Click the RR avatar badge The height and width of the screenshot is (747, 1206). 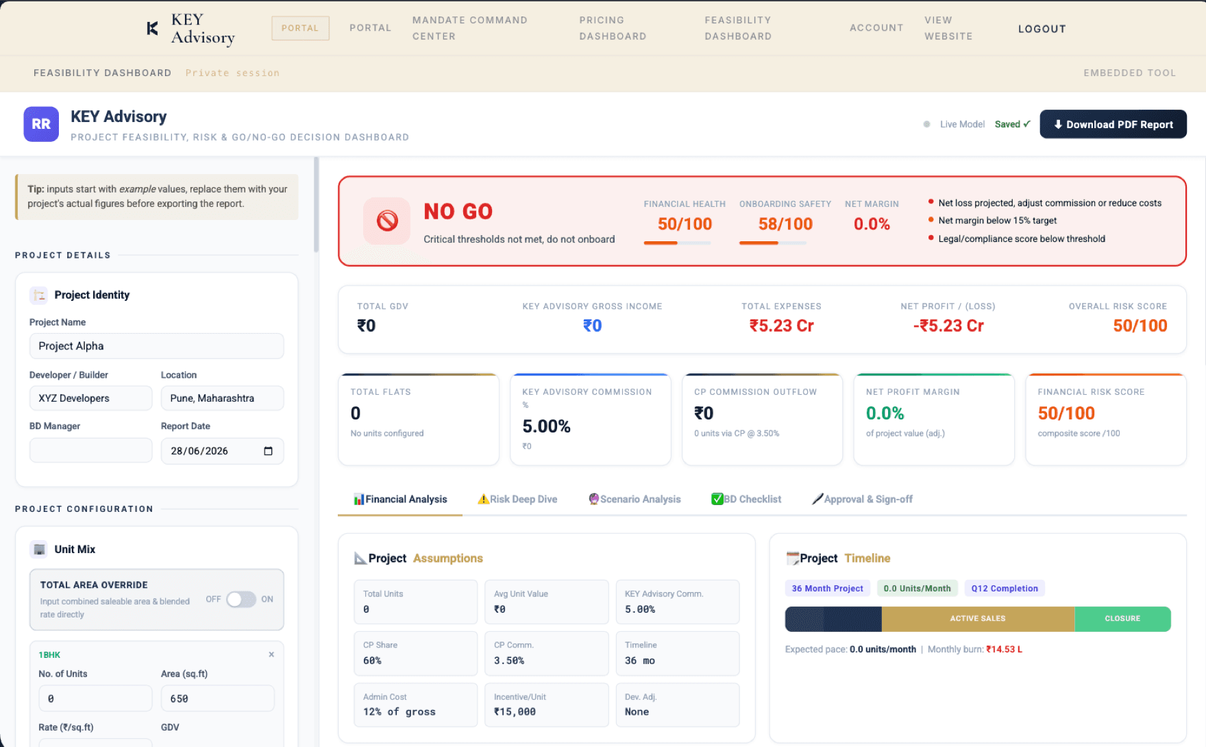point(41,124)
